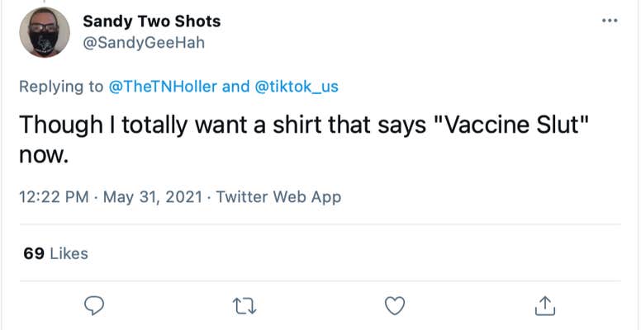Open Sandy Two Shots' profile picture
The width and height of the screenshot is (641, 330).
[45, 32]
